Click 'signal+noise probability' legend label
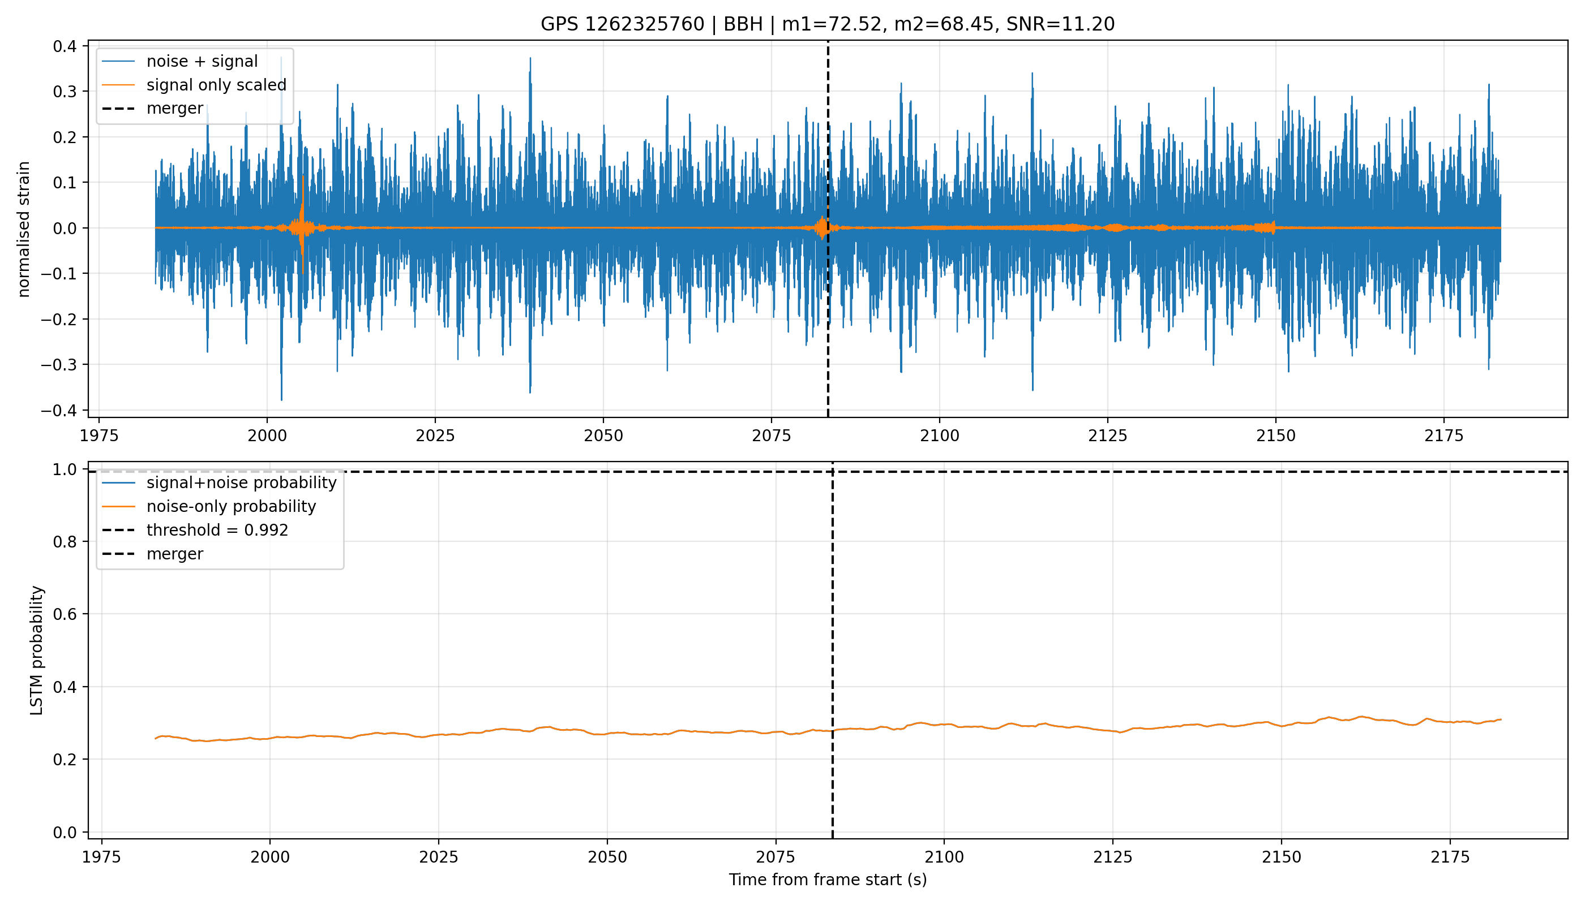This screenshot has height=905, width=1585. [x=241, y=483]
